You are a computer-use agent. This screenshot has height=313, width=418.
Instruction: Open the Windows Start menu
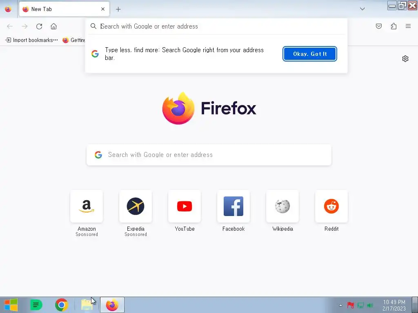pyautogui.click(x=11, y=305)
